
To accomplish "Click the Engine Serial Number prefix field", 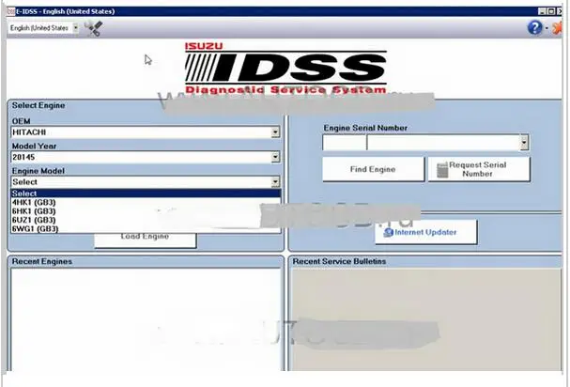I will [345, 143].
